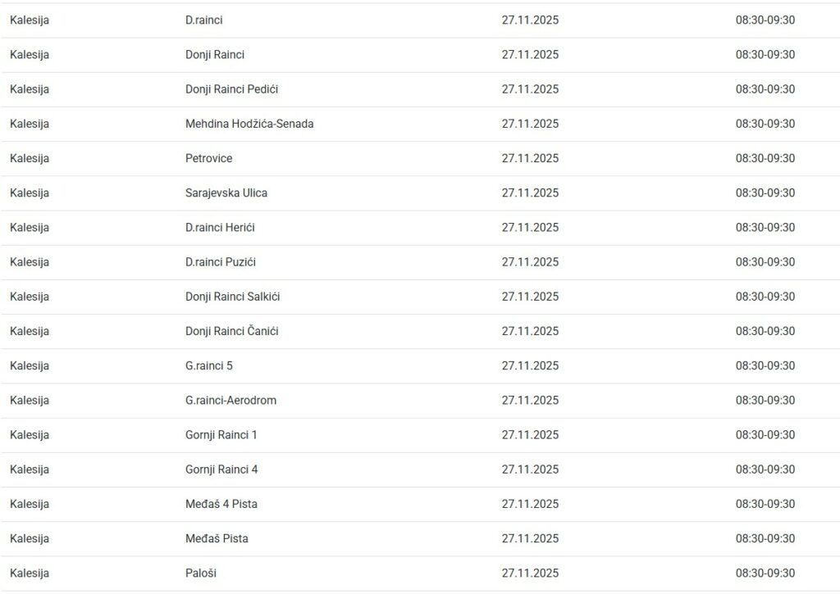Select the Paloši row text

tap(200, 573)
